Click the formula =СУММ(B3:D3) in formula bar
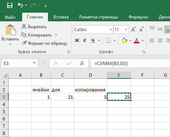This screenshot has width=170, height=137. 111,63
